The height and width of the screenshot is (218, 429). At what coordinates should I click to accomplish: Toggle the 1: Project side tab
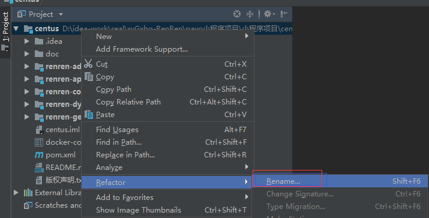[x=5, y=31]
